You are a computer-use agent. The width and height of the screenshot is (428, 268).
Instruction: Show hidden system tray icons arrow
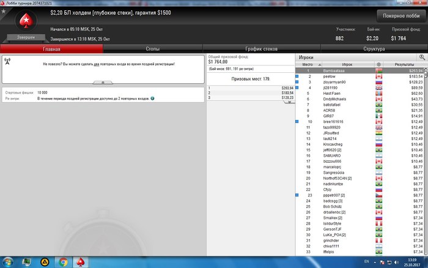375,262
